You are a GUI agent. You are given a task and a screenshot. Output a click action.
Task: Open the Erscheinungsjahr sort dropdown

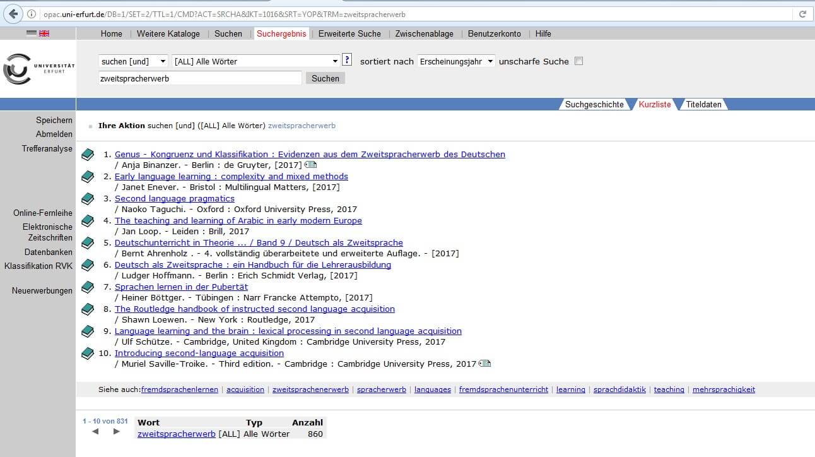(456, 61)
